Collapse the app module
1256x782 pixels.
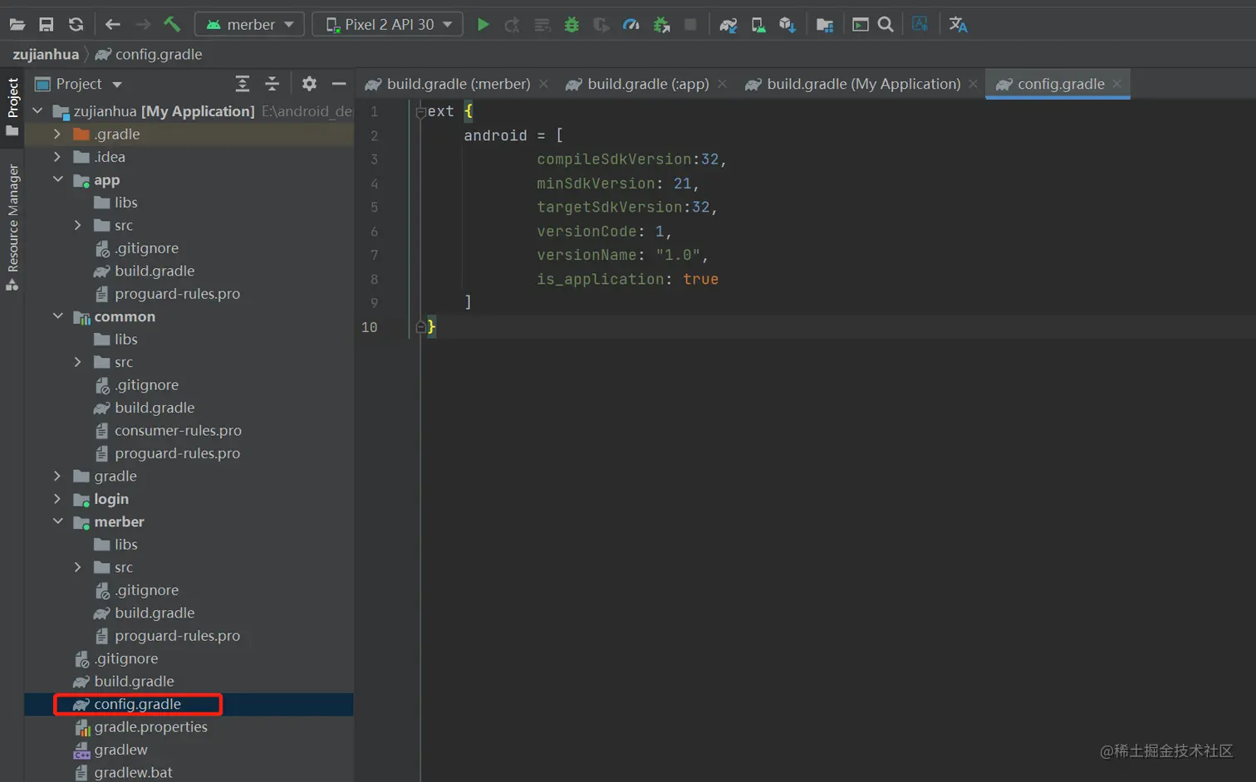point(57,179)
